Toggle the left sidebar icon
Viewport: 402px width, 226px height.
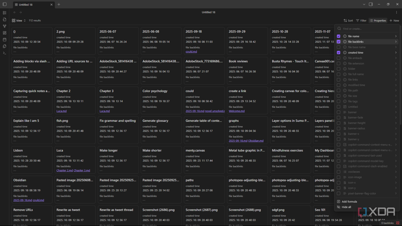[x=4, y=4]
